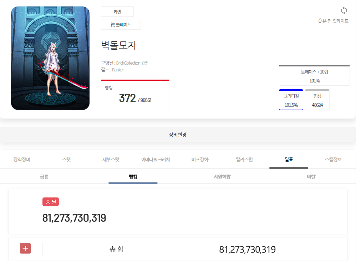Click the 카인 server tag
Screen dimensions: 356x261
coord(117,12)
